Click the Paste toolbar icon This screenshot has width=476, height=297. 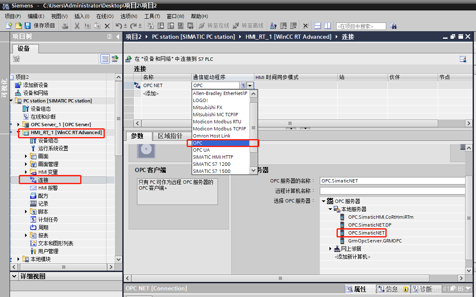click(x=97, y=26)
